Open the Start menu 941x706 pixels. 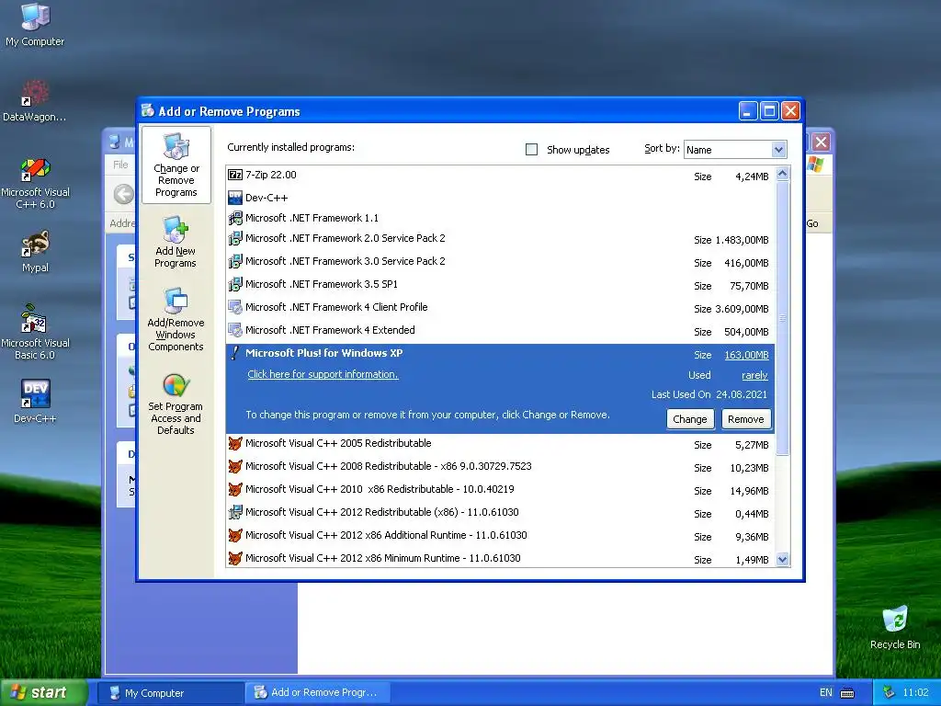(43, 692)
